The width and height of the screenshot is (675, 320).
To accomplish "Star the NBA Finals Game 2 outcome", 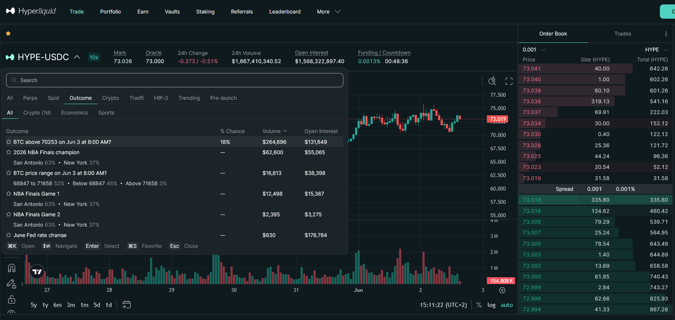I will pos(9,214).
